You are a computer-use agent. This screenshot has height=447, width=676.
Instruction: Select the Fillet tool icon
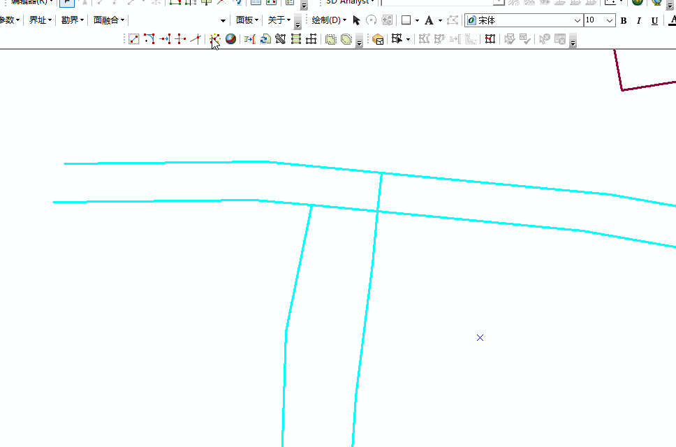(x=149, y=40)
